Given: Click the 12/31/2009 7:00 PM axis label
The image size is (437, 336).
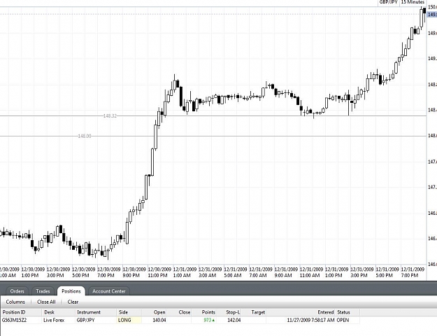Looking at the screenshot, I should point(413,272).
